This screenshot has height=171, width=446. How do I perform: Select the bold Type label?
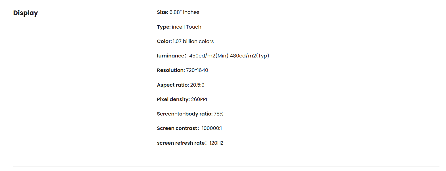(164, 27)
